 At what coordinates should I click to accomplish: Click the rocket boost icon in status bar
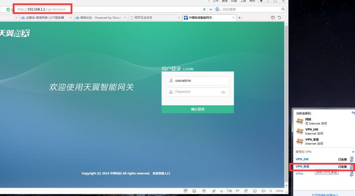tap(214, 191)
